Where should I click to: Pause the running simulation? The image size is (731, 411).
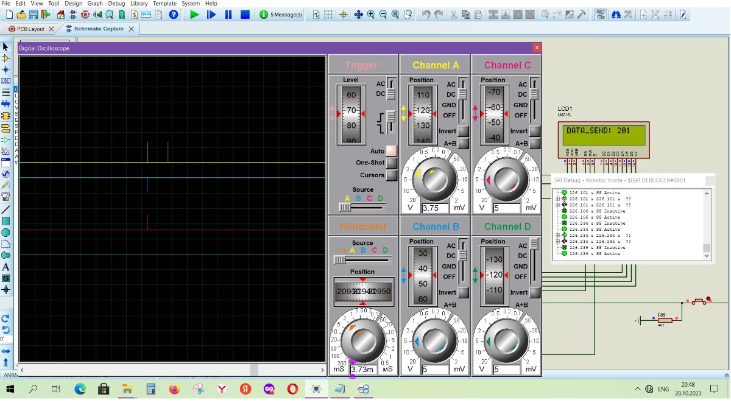point(228,15)
